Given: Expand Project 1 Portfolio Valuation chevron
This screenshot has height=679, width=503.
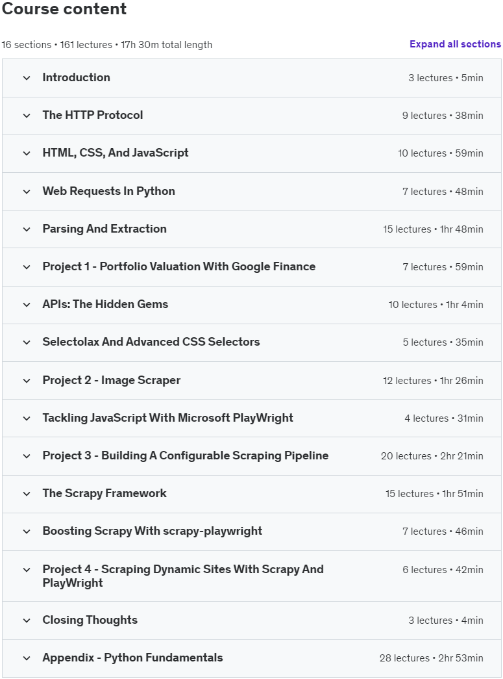Looking at the screenshot, I should coord(27,267).
